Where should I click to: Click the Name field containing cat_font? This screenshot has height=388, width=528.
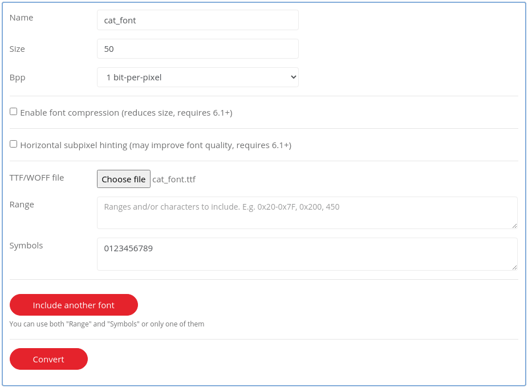pos(197,20)
